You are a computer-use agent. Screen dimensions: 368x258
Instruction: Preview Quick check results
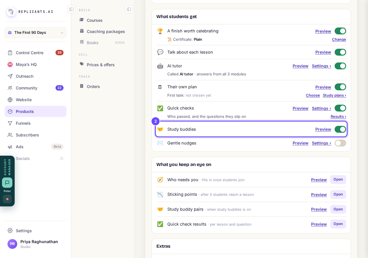pyautogui.click(x=319, y=224)
